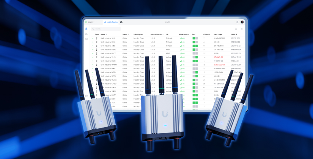
Task: Click the Client(s) column header
Action: point(207,34)
